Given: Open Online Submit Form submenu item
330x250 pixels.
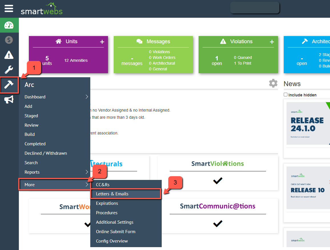Looking at the screenshot, I should [x=126, y=232].
